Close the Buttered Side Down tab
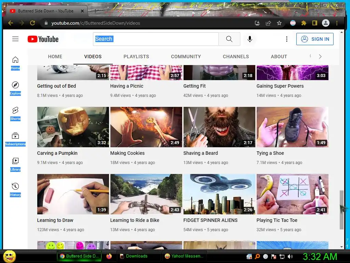 coord(82,11)
